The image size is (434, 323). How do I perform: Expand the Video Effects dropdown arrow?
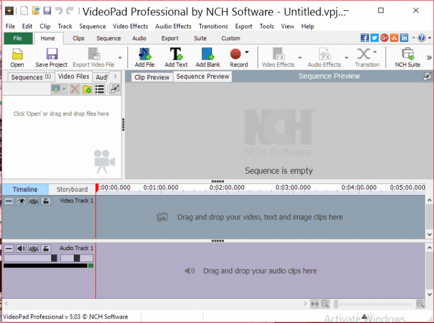point(300,58)
